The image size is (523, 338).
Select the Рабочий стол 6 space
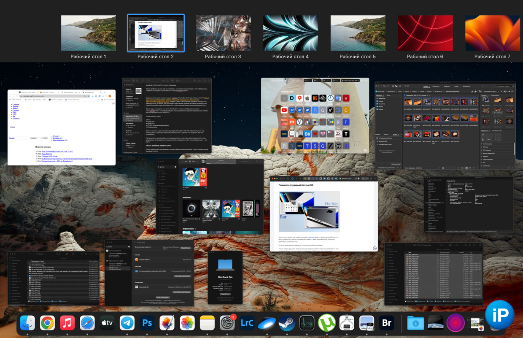(425, 33)
